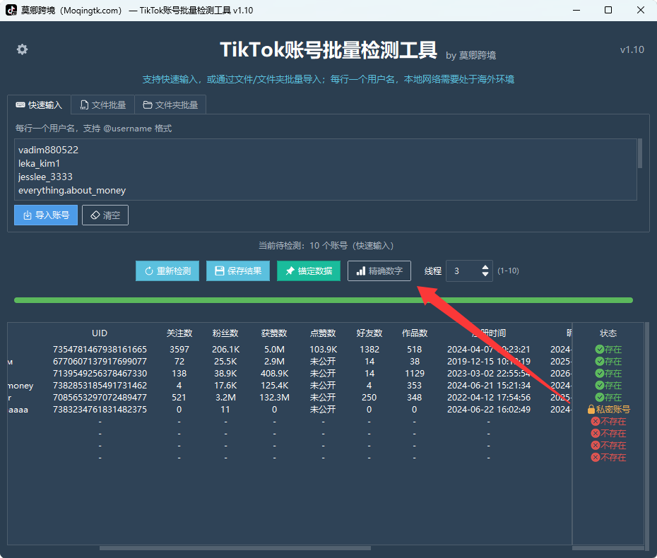Close the TikTok检测工具 window
The height and width of the screenshot is (558, 657).
641,10
